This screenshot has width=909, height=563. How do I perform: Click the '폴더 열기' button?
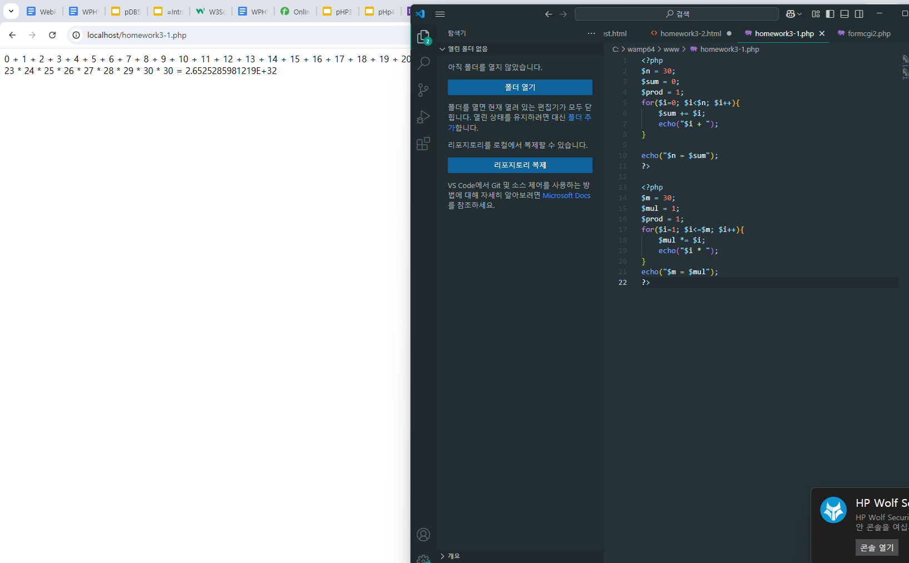click(520, 87)
